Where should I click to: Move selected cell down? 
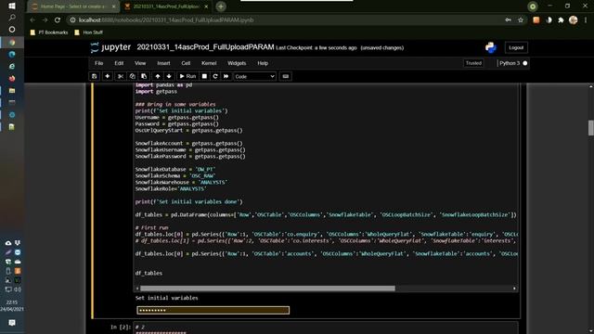169,76
